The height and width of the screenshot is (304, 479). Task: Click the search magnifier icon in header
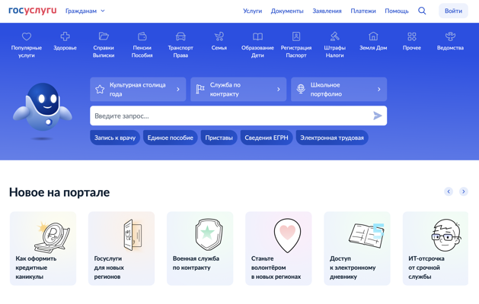[x=422, y=11]
